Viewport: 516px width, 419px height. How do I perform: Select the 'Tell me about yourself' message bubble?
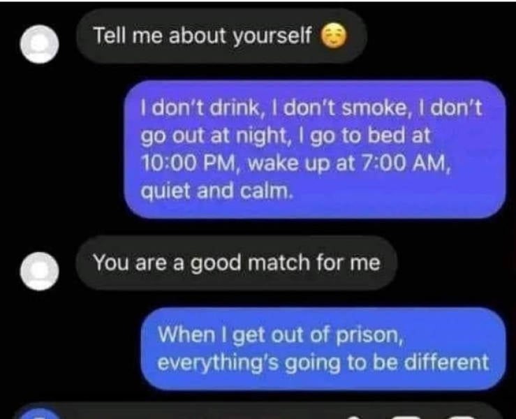point(221,36)
